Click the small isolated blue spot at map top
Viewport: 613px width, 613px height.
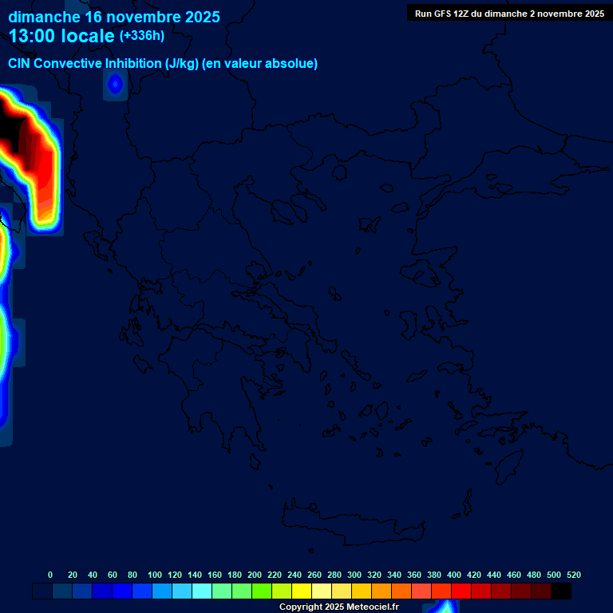coord(115,83)
